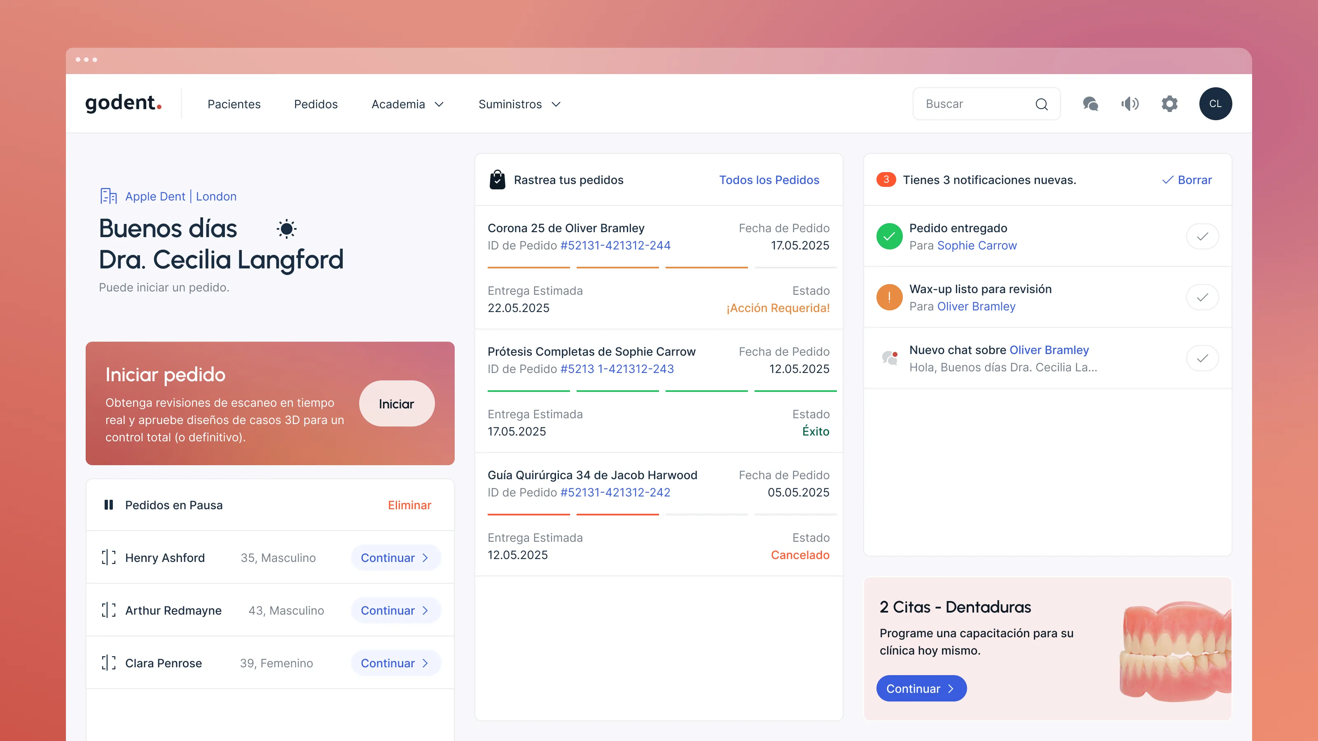The width and height of the screenshot is (1318, 741).
Task: Mark Nuevo chat notification as read
Action: [1202, 358]
